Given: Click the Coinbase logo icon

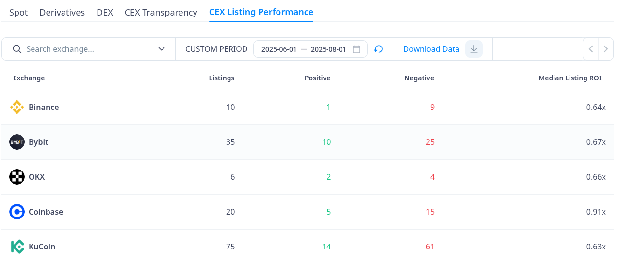Looking at the screenshot, I should coord(17,212).
